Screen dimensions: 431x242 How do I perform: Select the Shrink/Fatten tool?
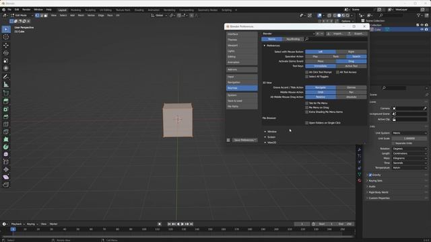point(6,169)
